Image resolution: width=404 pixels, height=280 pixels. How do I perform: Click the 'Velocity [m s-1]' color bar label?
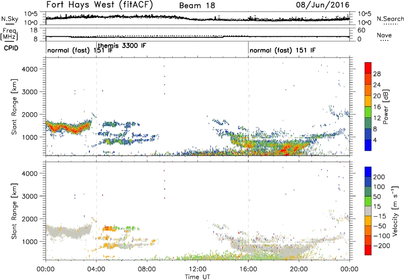pos(395,211)
